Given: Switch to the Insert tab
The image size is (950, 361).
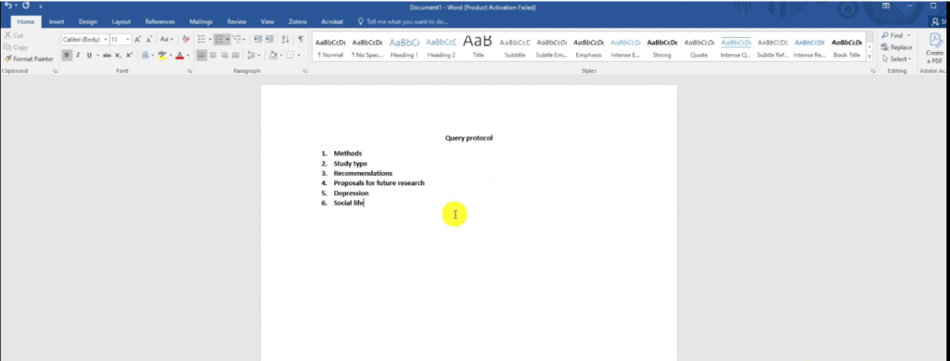Looking at the screenshot, I should [57, 22].
